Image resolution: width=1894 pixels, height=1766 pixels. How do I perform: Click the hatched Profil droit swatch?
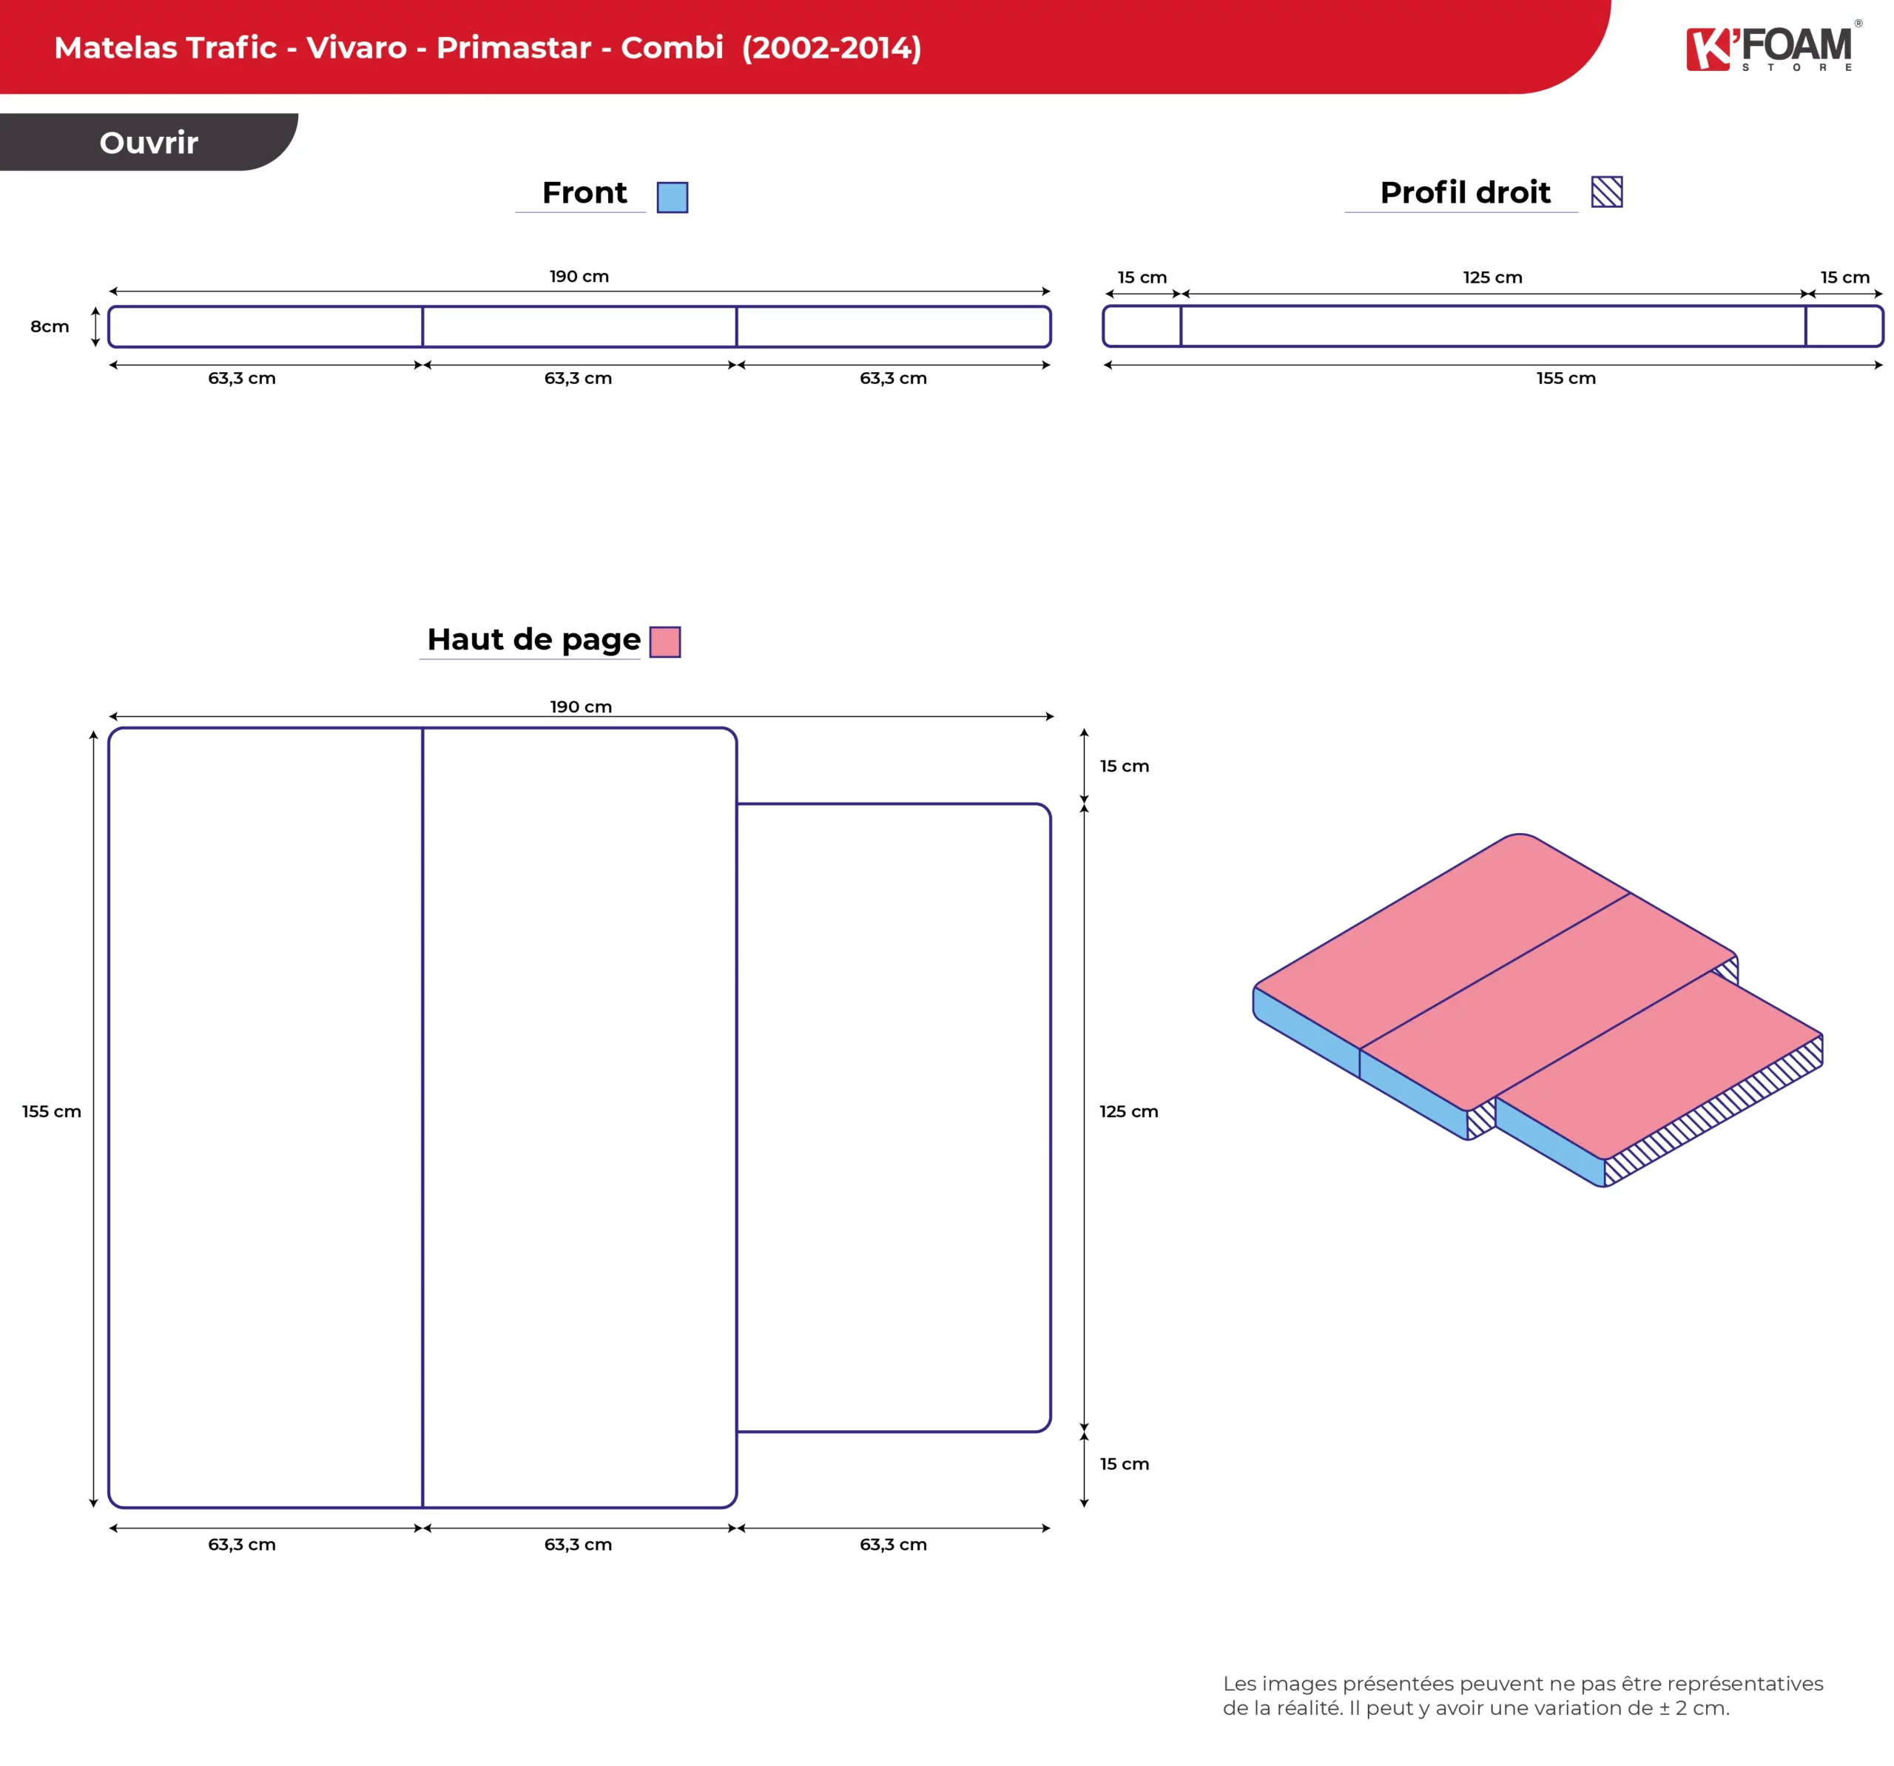click(1606, 192)
